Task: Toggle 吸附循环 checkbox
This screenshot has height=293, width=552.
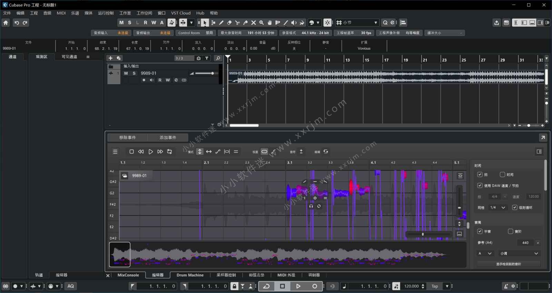Action: click(515, 207)
